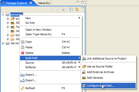Click the Add External Archives jar icon
The width and height of the screenshot is (139, 92).
pyautogui.click(x=84, y=72)
